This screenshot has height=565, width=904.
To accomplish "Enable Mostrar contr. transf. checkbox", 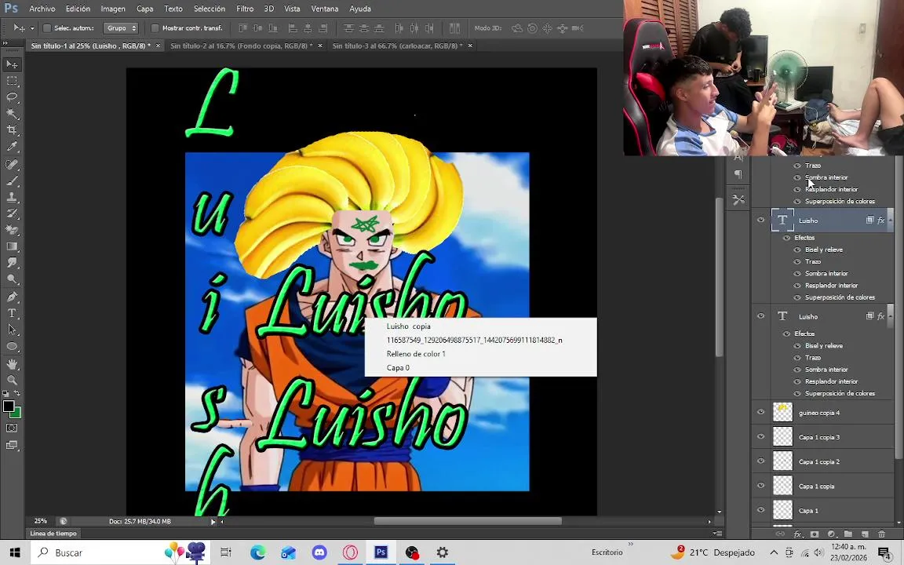I will [155, 27].
